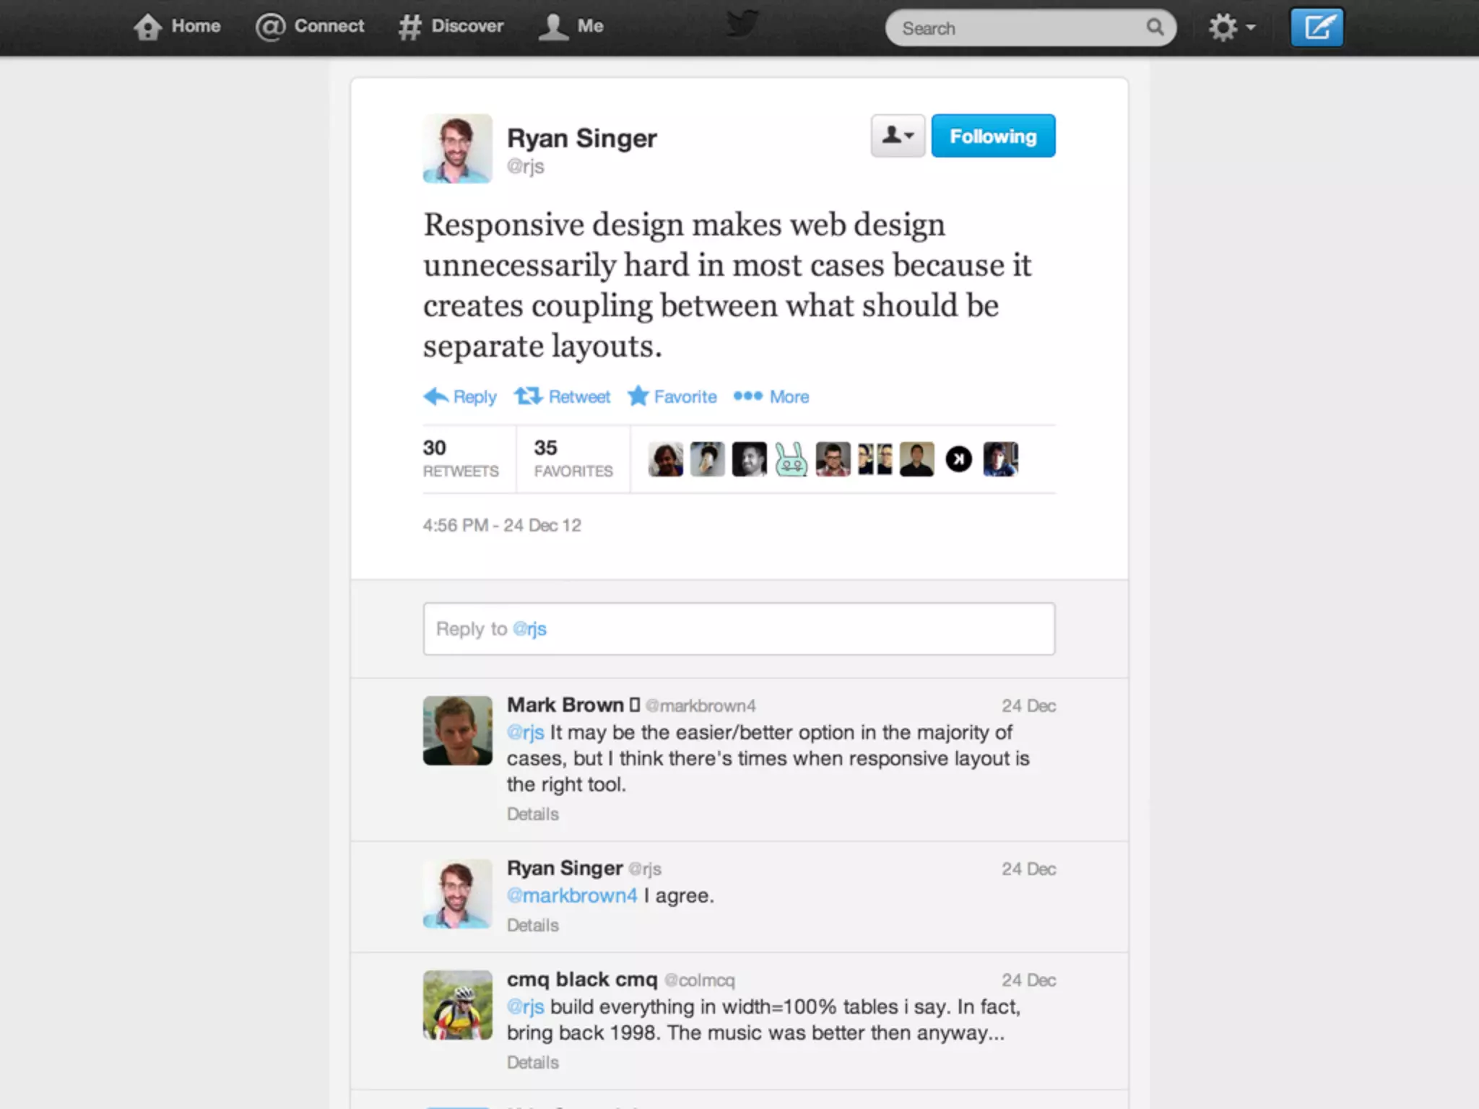This screenshot has width=1479, height=1109.
Task: Open the Discover hashtag tab
Action: (451, 27)
